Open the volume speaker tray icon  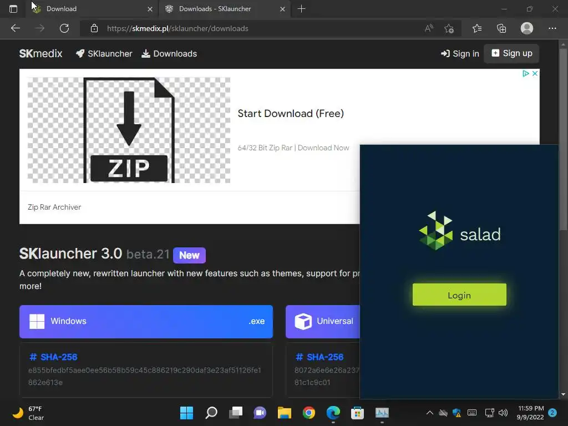coord(503,413)
